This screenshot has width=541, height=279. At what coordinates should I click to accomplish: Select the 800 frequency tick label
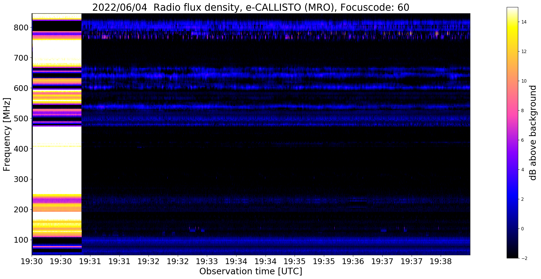[x=21, y=27]
